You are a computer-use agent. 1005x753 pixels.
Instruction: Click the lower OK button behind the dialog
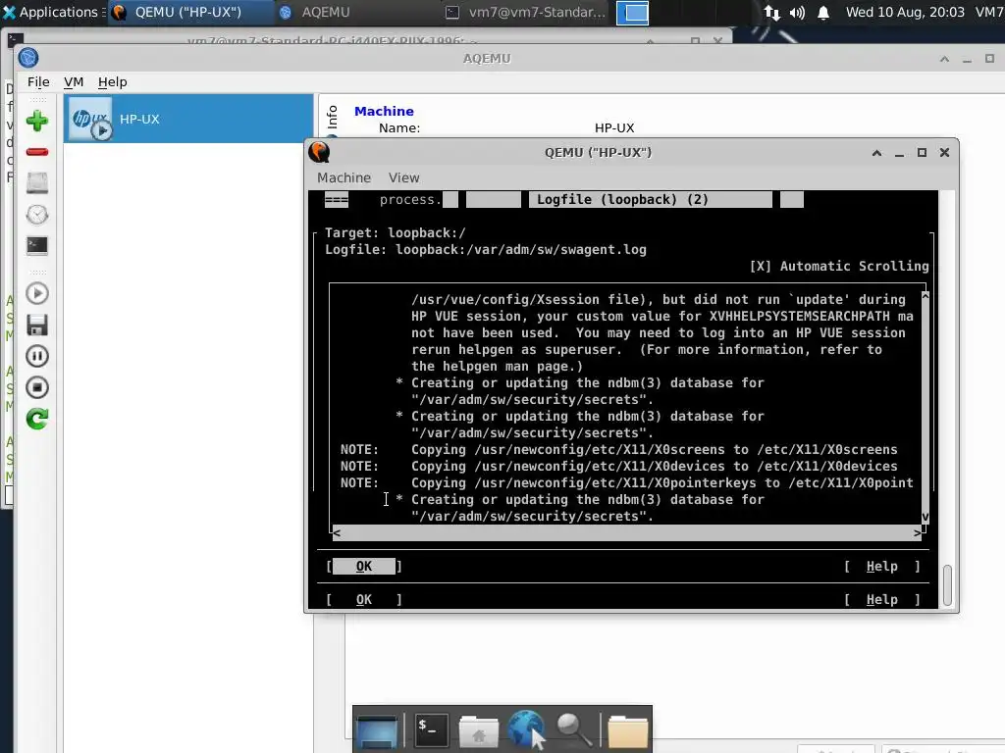click(363, 599)
